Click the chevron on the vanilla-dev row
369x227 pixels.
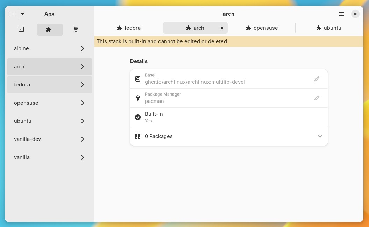coord(82,139)
